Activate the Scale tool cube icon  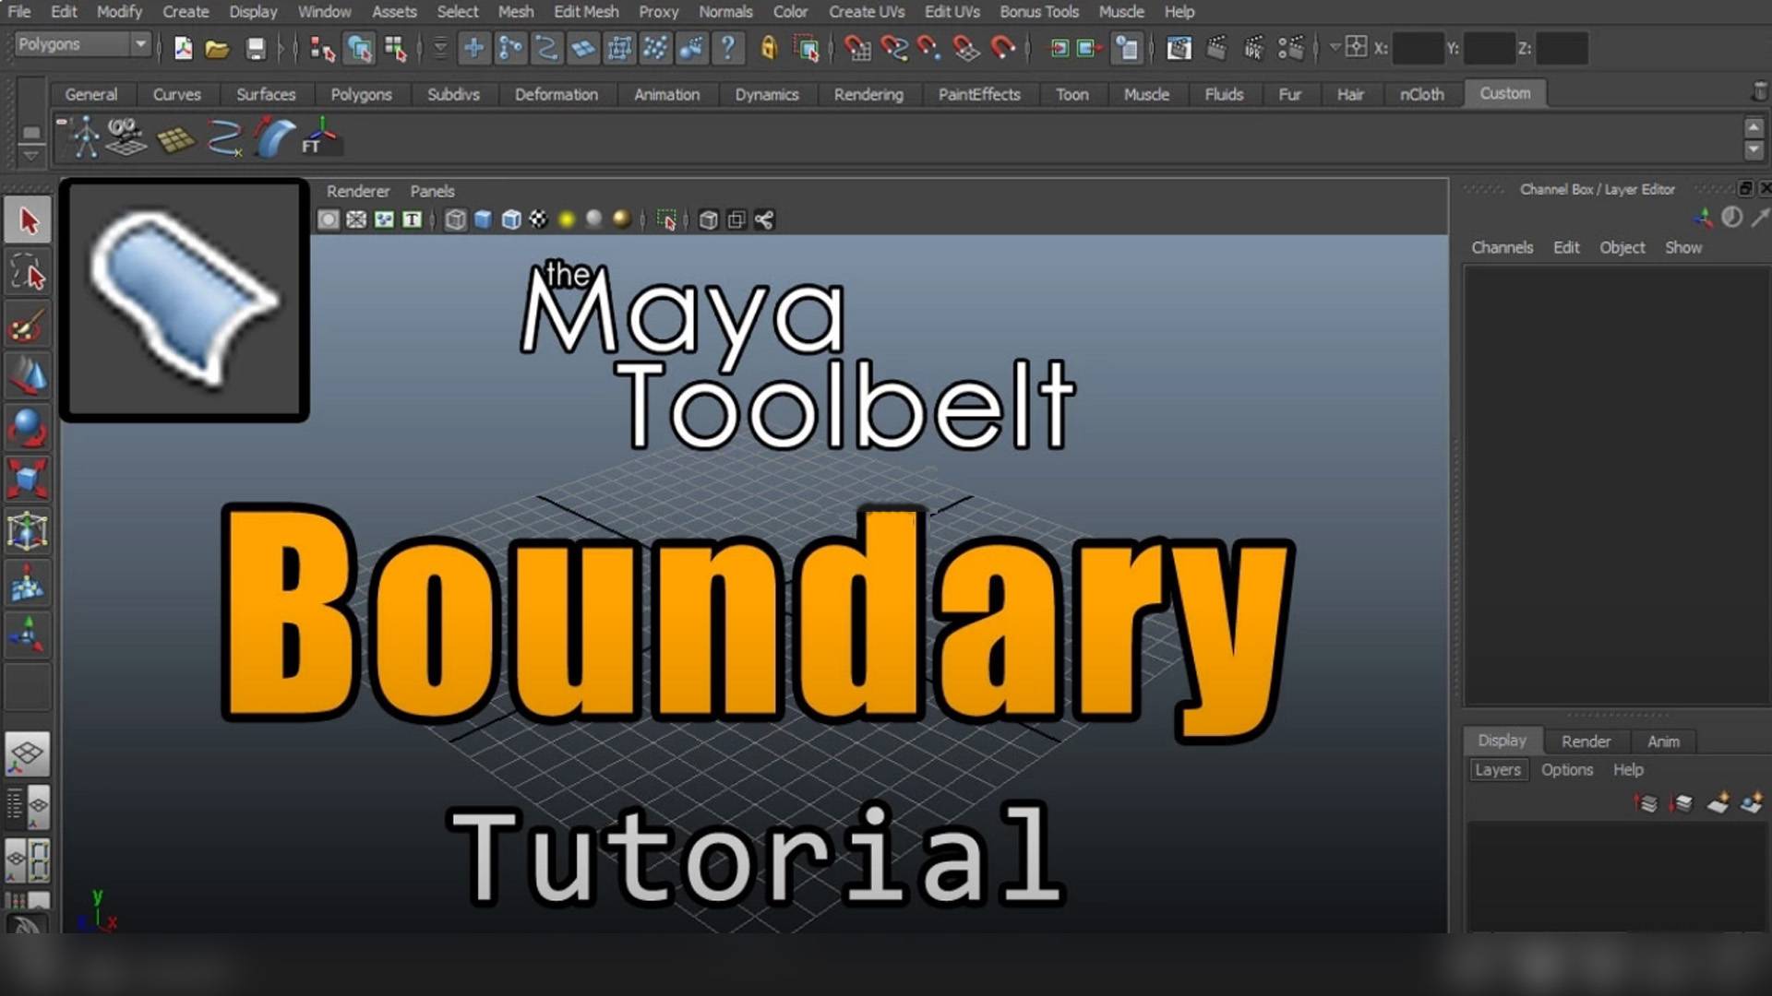28,480
